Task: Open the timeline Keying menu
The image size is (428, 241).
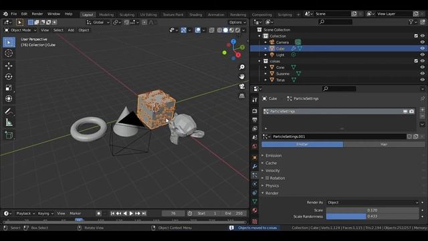Action: coord(45,214)
